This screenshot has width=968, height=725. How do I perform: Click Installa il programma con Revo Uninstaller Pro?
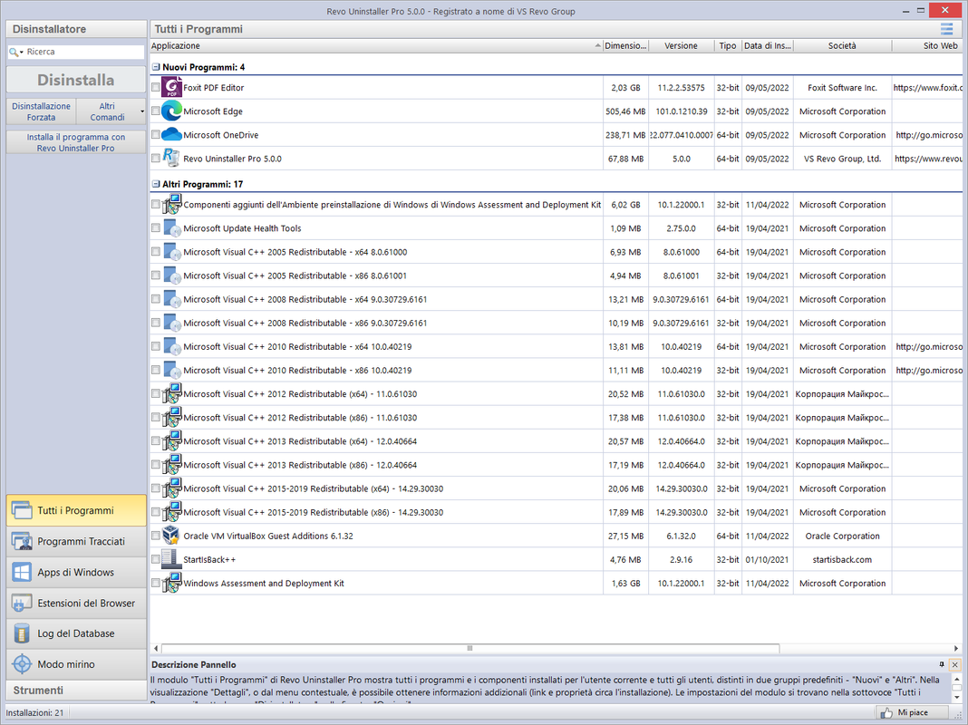[76, 142]
